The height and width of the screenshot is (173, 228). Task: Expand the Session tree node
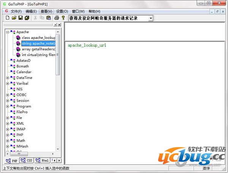click(8, 101)
